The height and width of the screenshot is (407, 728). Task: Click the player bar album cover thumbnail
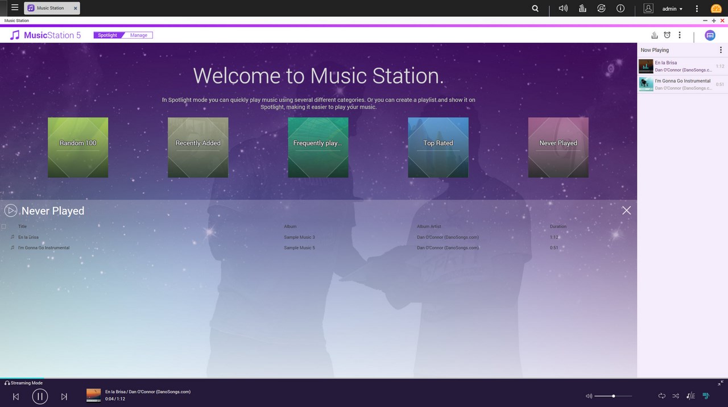tap(93, 395)
